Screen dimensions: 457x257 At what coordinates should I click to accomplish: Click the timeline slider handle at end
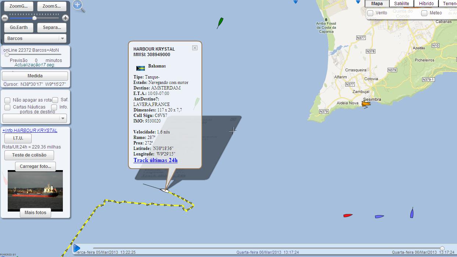(x=442, y=248)
